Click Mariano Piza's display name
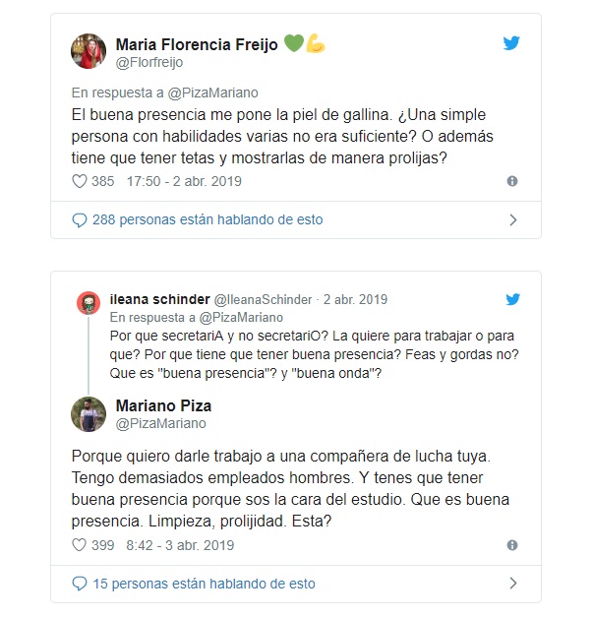Screen dimensions: 593x617 163,405
